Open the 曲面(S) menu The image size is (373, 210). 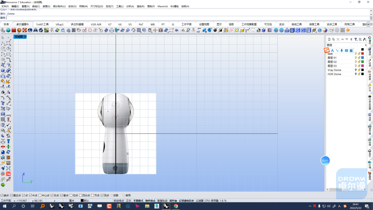click(x=46, y=7)
